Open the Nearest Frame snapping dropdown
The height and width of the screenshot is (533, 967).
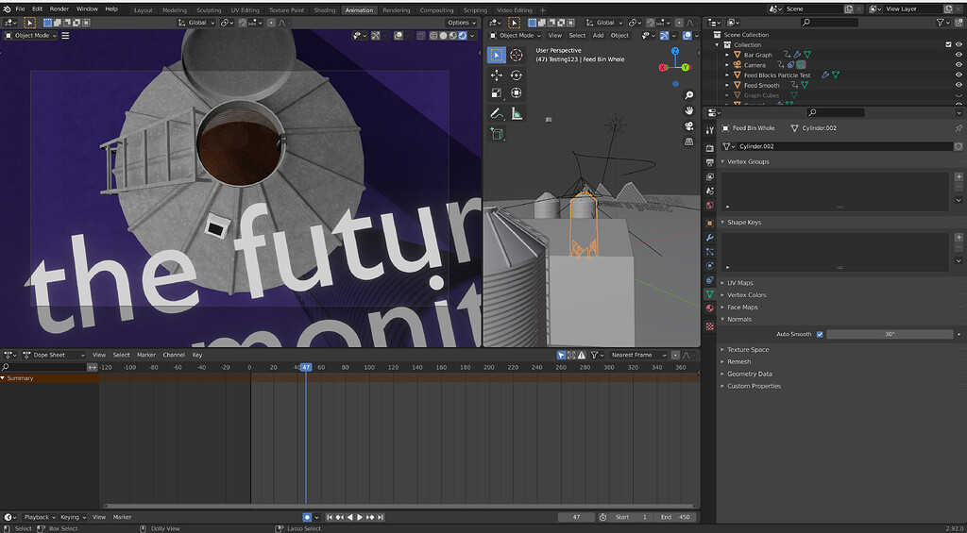637,355
